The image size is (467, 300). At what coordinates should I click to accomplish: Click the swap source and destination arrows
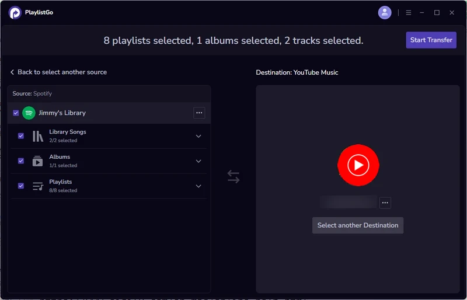(x=233, y=176)
